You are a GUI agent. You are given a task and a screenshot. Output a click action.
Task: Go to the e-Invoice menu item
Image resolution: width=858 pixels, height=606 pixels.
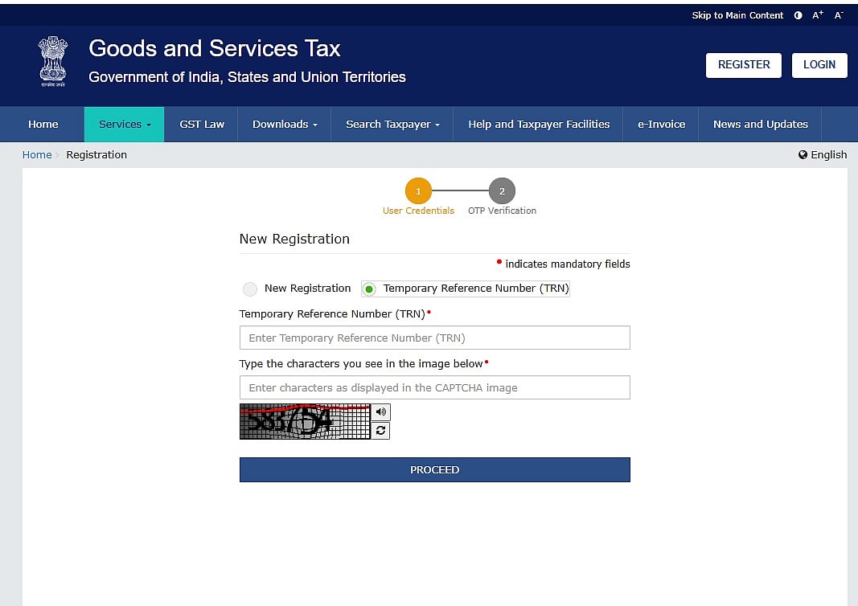point(661,125)
